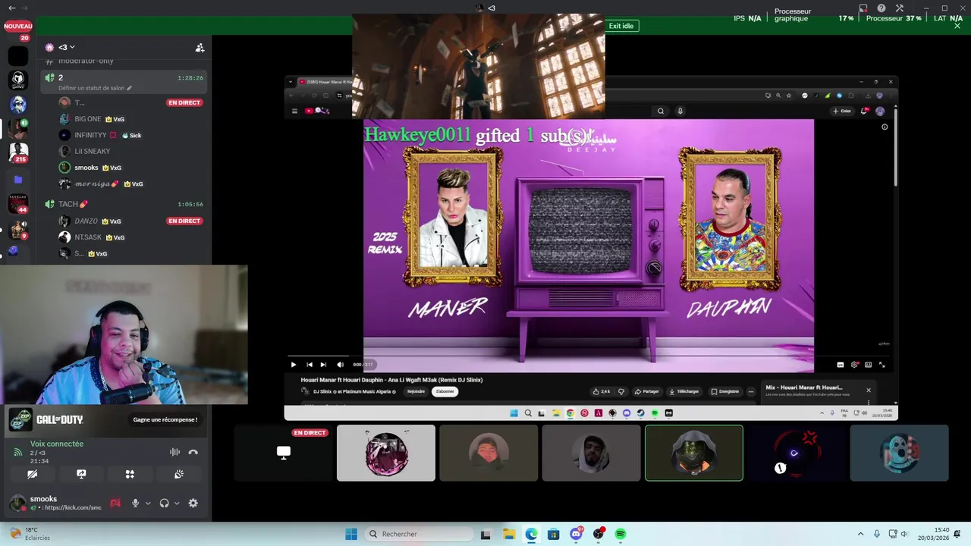Click 'Partager' share button
971x546 pixels.
[x=647, y=391]
